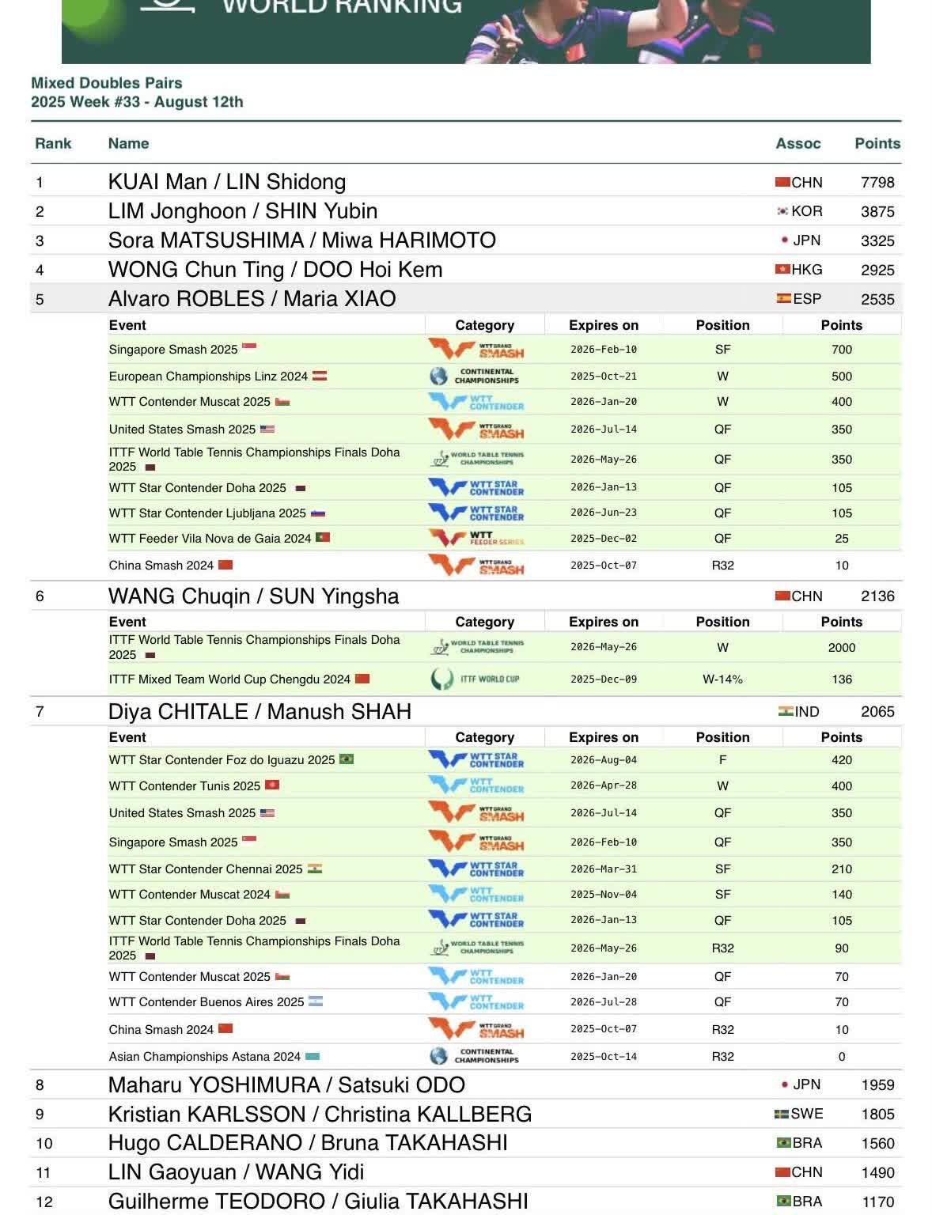The image size is (932, 1215).
Task: Click South Korea flag icon beside KOR
Action: [x=782, y=211]
